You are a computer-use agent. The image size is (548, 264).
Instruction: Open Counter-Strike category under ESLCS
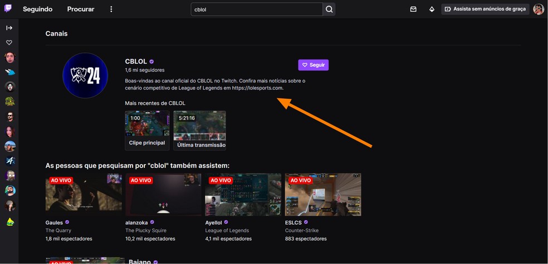(x=302, y=231)
